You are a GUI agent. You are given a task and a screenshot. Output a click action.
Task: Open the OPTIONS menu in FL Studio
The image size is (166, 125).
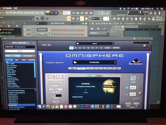click(32, 13)
